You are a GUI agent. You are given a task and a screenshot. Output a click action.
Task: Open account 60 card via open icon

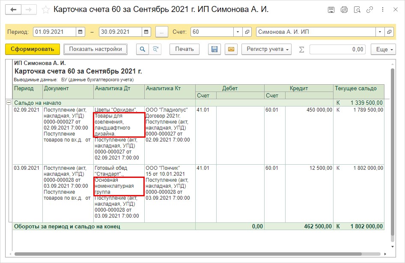tap(247, 32)
